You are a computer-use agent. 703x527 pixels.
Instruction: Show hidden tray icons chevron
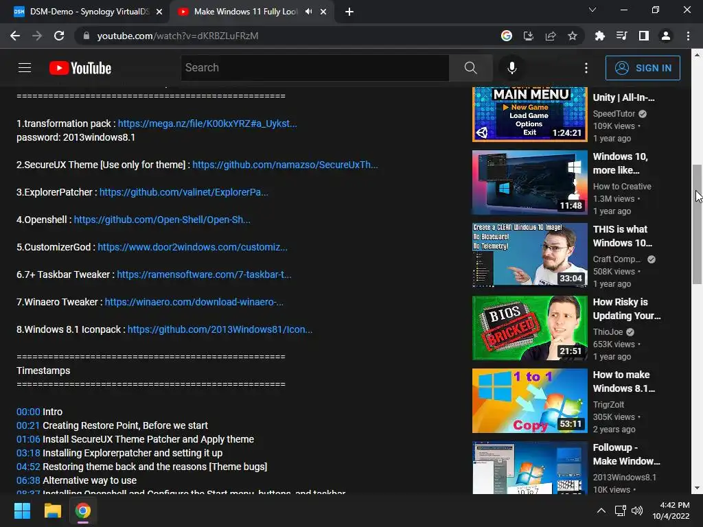coord(601,511)
